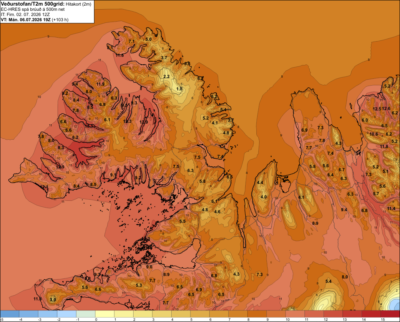Click the 10.6 temperature label

pyautogui.click(x=374, y=134)
